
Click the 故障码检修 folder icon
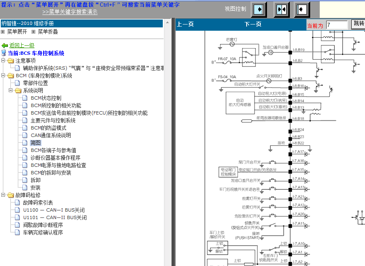(11, 195)
